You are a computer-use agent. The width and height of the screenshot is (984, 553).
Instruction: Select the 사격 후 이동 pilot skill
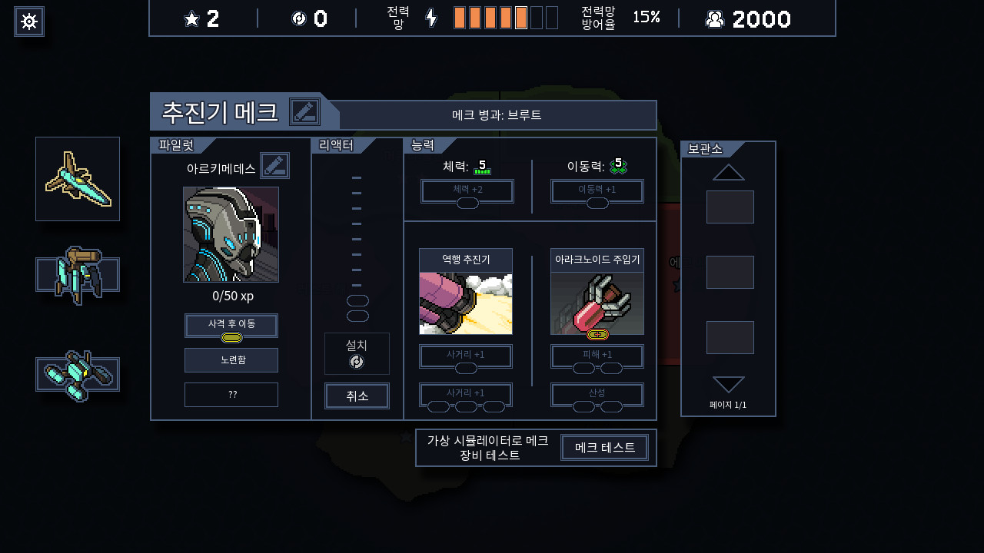tap(231, 326)
